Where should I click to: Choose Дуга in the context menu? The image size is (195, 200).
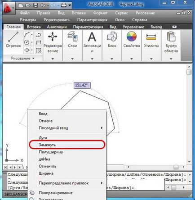coord(67,137)
